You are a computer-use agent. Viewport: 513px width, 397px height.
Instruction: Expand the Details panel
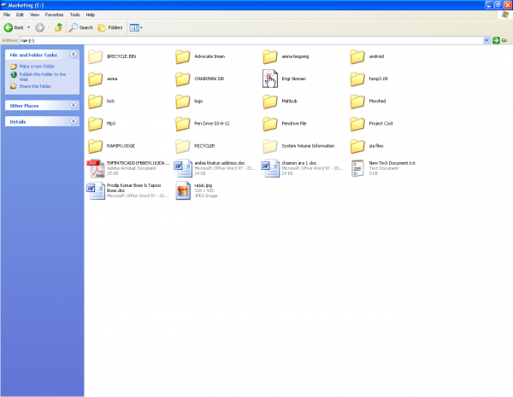[x=74, y=121]
